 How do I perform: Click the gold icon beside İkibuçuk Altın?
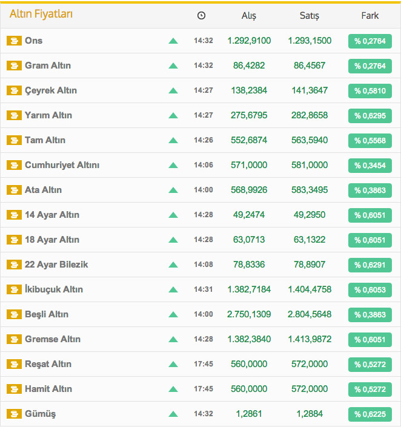[x=14, y=289]
